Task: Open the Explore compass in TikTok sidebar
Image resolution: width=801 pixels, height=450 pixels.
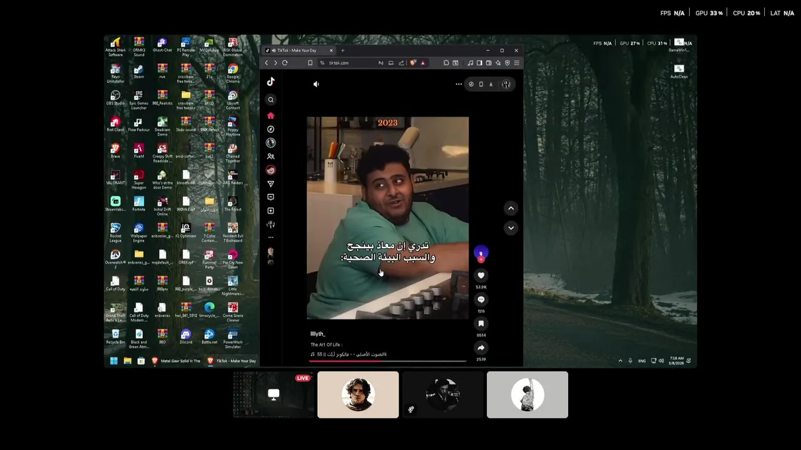Action: (270, 129)
